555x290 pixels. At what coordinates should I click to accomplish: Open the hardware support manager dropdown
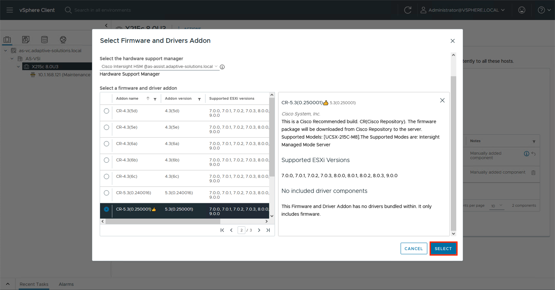(216, 66)
